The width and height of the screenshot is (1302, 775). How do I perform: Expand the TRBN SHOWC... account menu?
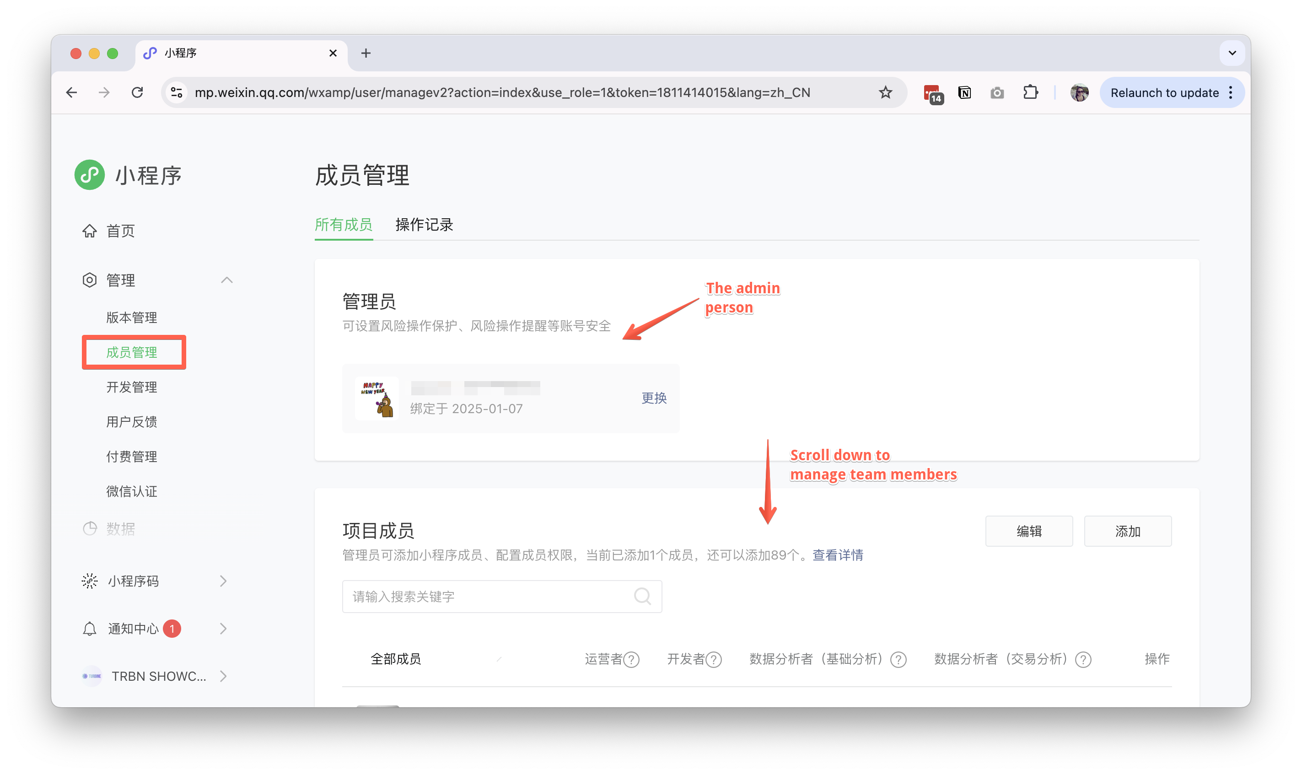tap(223, 676)
